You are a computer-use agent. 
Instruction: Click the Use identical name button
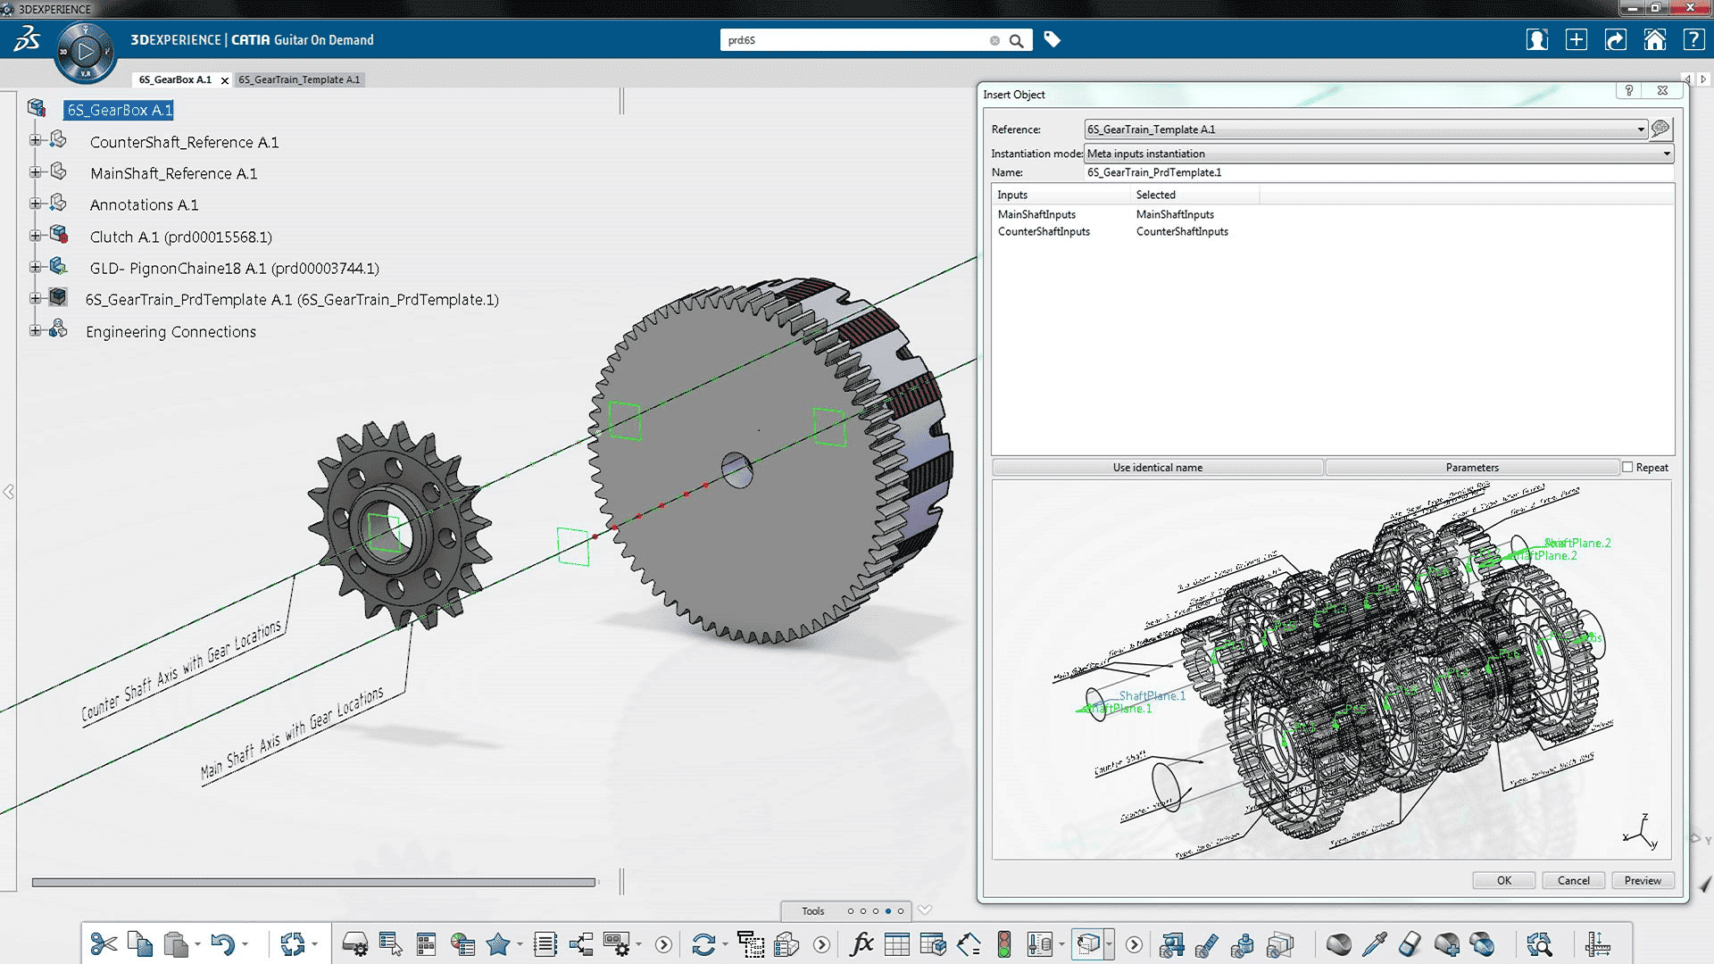pos(1157,467)
